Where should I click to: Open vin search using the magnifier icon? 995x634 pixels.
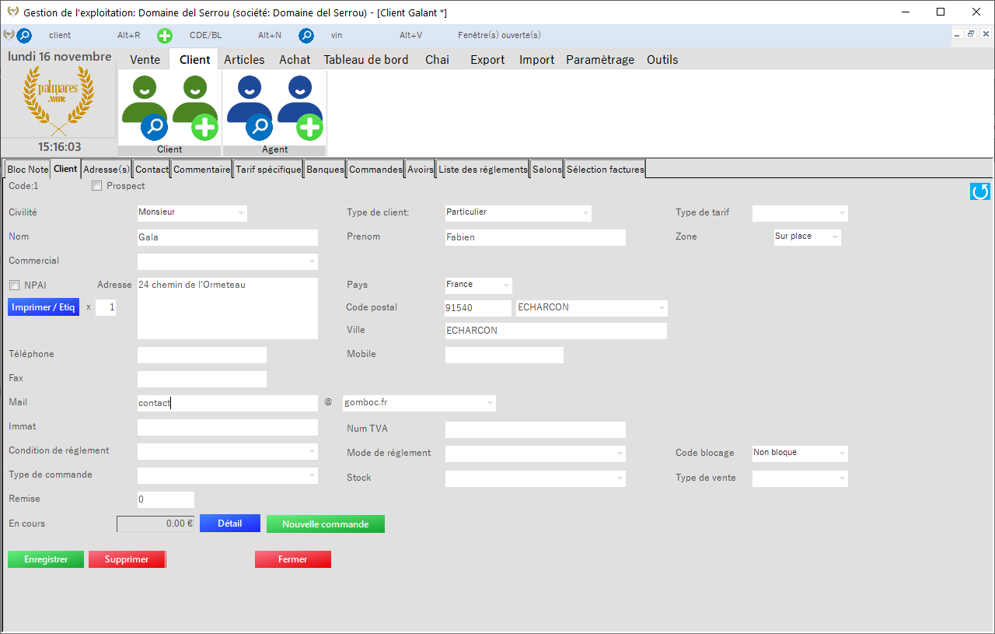click(306, 35)
